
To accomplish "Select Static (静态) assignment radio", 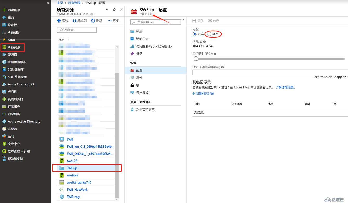I will [209, 34].
